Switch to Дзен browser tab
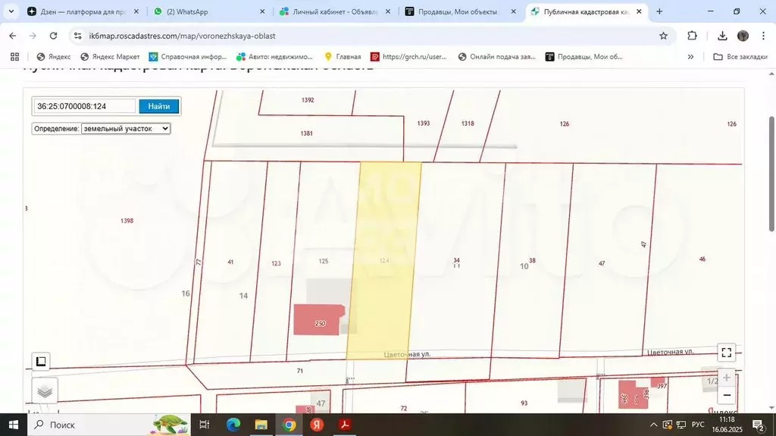 tap(83, 11)
